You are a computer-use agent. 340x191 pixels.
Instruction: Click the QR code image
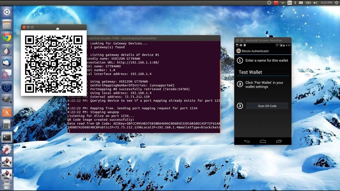(x=54, y=64)
